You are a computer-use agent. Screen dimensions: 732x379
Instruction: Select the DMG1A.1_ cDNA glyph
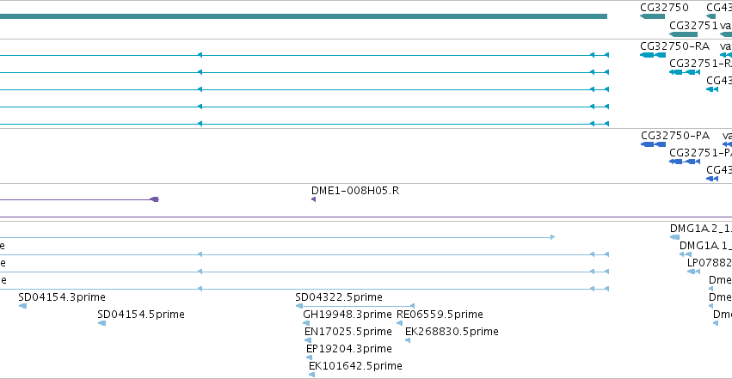coord(686,254)
